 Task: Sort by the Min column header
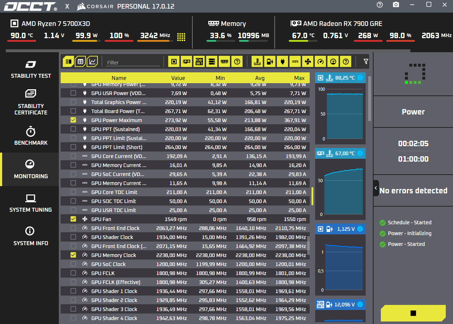tap(220, 78)
